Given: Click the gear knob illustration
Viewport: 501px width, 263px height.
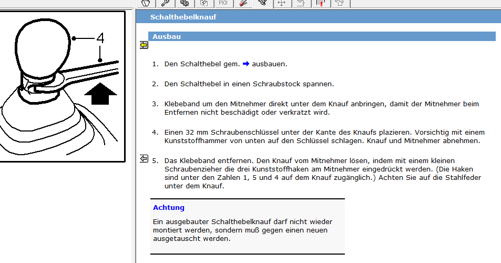Looking at the screenshot, I should click(x=62, y=87).
